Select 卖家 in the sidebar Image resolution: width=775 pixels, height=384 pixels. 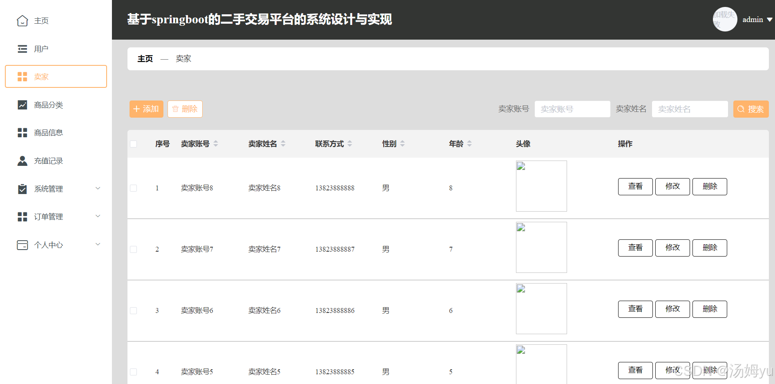(56, 76)
